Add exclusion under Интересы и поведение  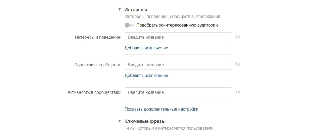(x=146, y=48)
